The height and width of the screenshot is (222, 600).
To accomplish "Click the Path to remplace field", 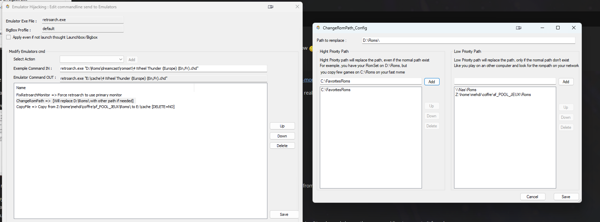I will tap(469, 40).
